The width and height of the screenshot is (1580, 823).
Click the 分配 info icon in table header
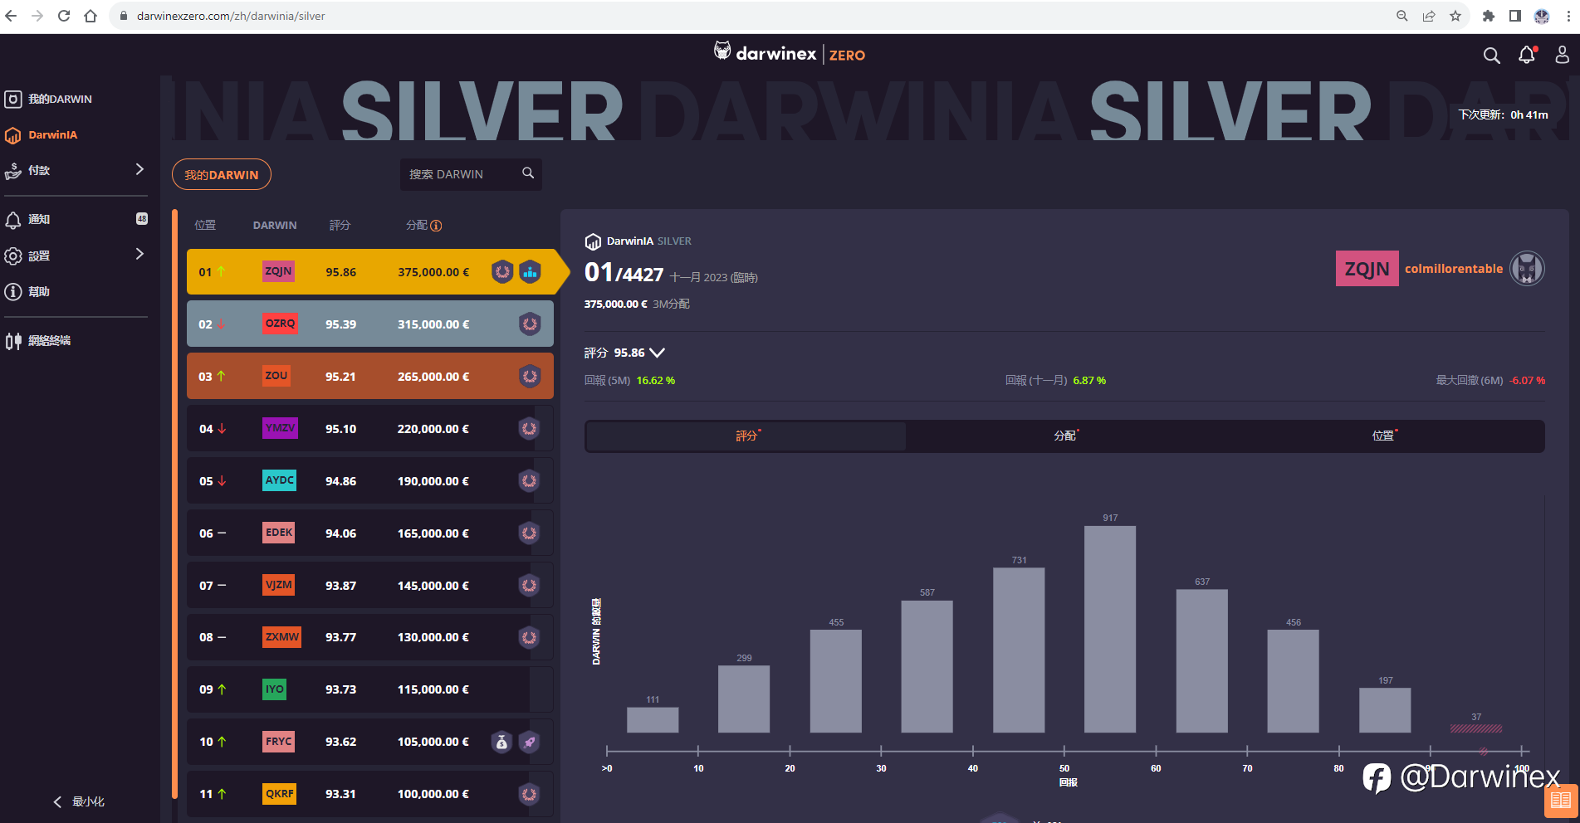tap(437, 226)
